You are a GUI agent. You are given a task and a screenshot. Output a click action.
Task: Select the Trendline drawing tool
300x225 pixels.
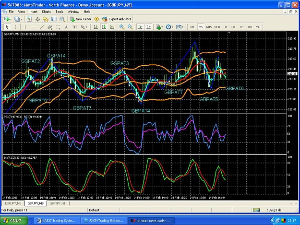tap(42, 27)
